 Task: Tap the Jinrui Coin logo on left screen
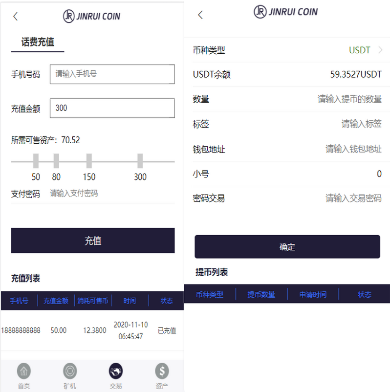point(92,16)
